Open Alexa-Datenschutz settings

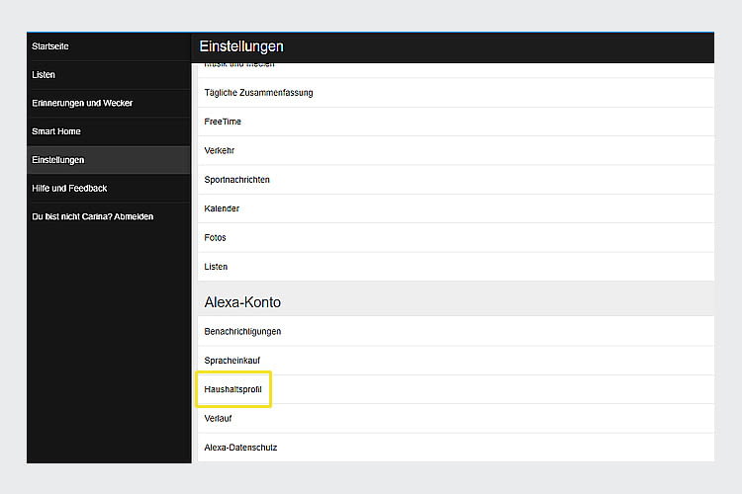click(x=456, y=448)
